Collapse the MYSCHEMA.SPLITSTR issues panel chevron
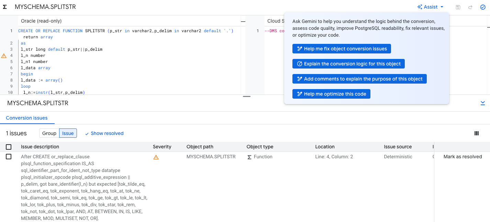The width and height of the screenshot is (490, 222). 483,103
